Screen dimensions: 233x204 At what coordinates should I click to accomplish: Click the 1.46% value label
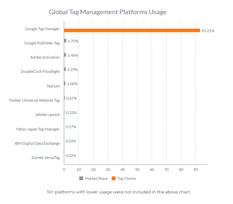point(73,55)
